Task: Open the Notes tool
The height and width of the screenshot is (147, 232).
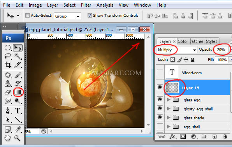Action: [8, 129]
